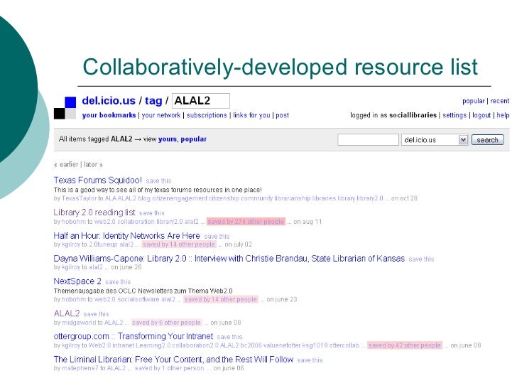The image size is (517, 388).
Task: Save this for The Liminal Librarian
Action: tap(310, 360)
